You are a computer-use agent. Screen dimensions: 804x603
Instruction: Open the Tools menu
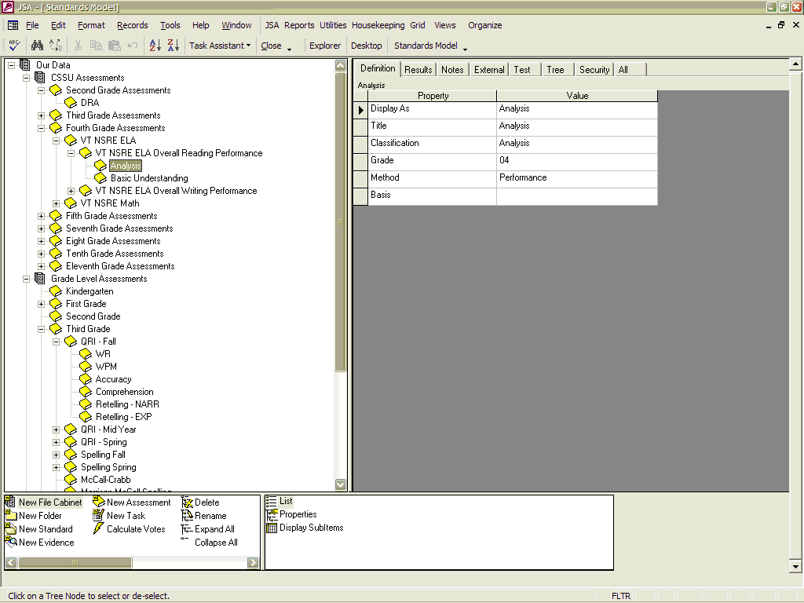coord(170,25)
